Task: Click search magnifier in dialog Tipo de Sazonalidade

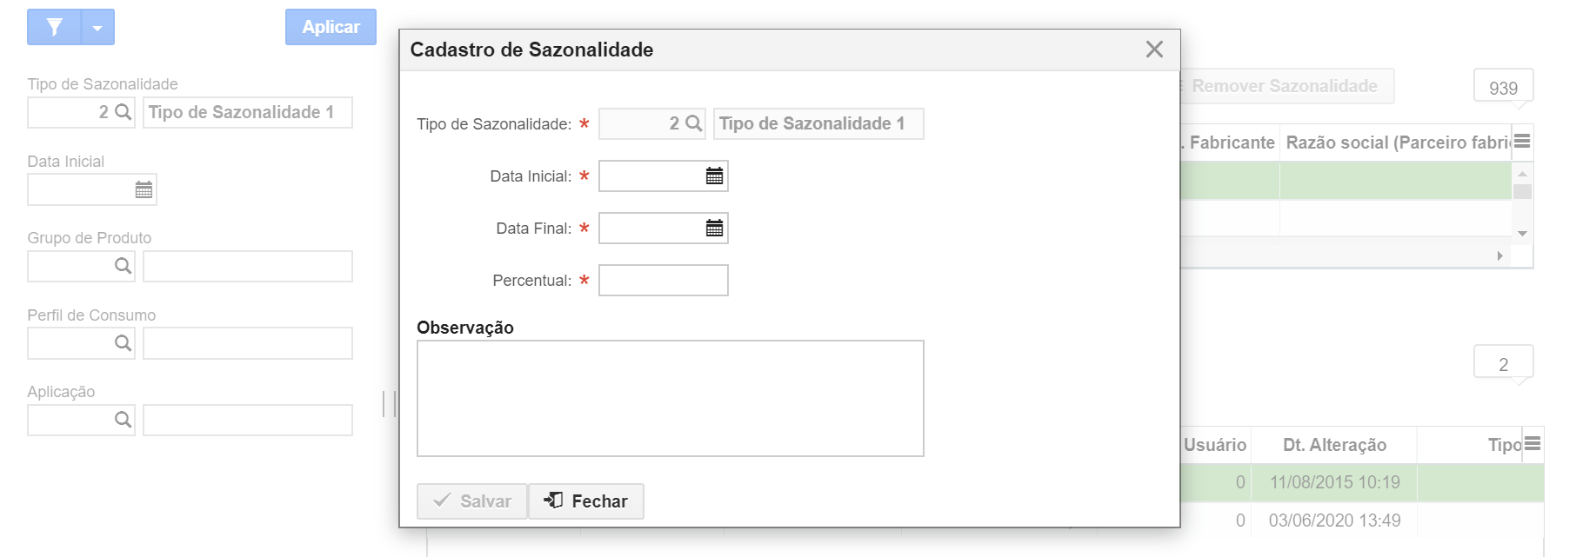Action: coord(693,123)
